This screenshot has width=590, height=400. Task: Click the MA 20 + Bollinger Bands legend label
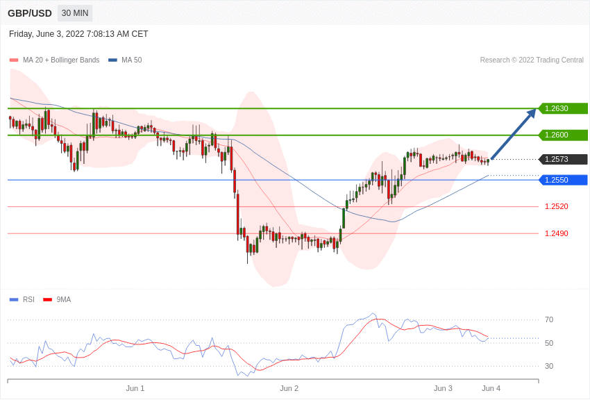tap(61, 60)
